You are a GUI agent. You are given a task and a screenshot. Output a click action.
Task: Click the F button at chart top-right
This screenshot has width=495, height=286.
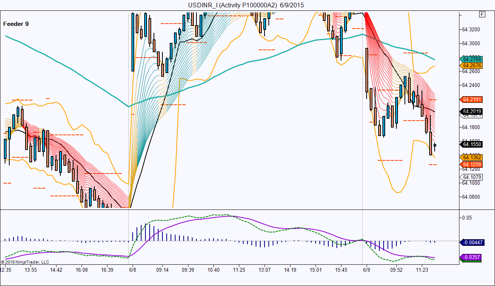[x=482, y=15]
